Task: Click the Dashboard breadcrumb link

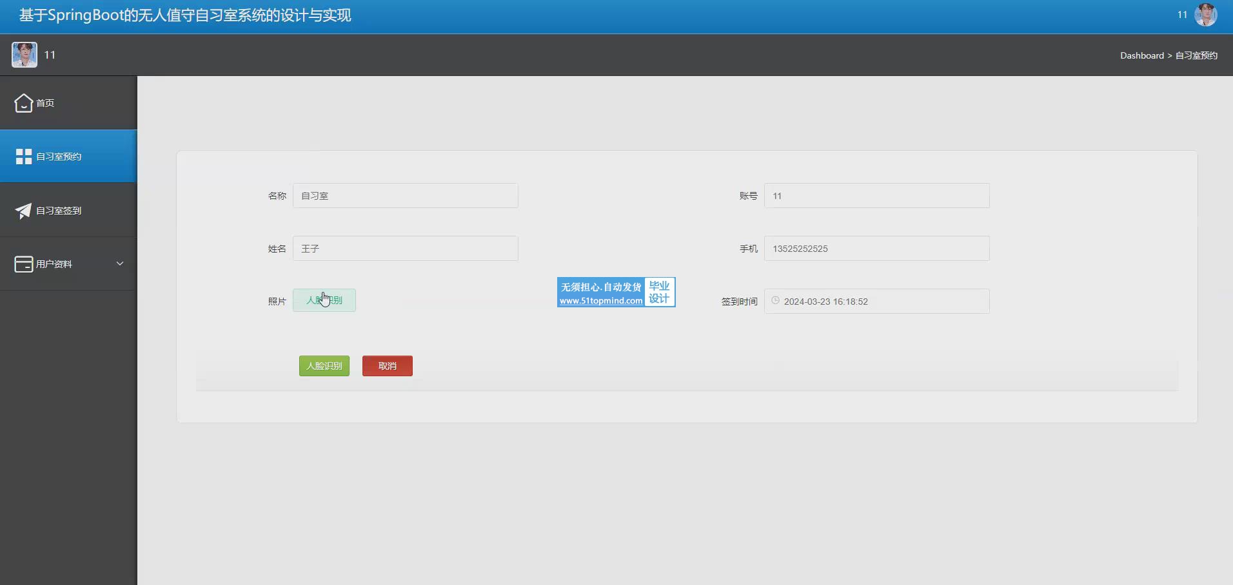Action: pos(1142,55)
